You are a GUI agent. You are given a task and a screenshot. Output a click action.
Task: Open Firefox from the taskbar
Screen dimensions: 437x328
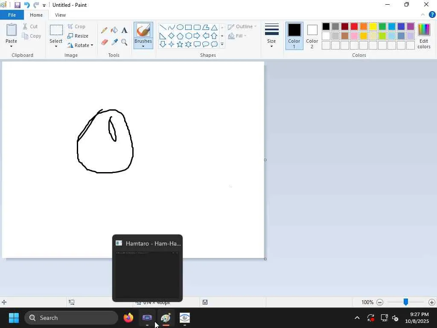point(128,318)
